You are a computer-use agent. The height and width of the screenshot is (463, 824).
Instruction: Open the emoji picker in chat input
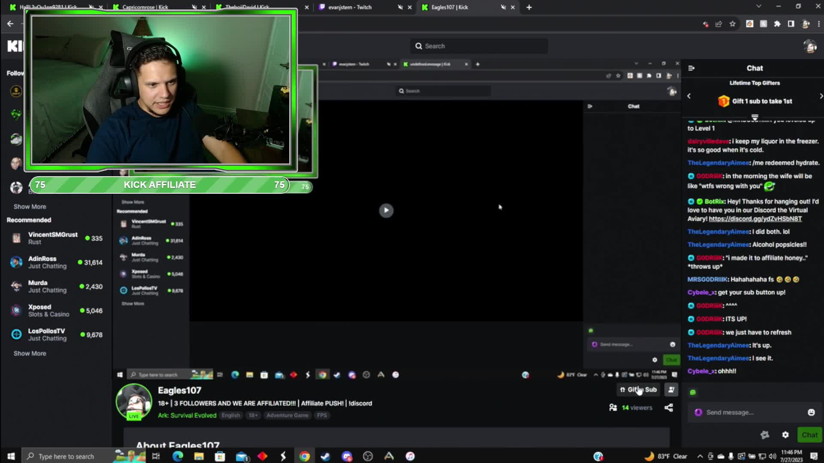(x=811, y=412)
